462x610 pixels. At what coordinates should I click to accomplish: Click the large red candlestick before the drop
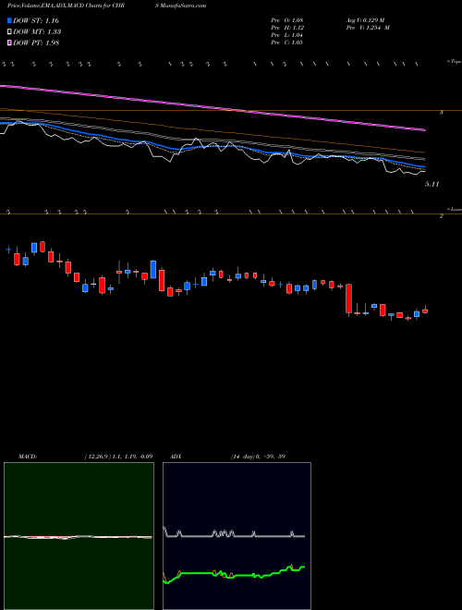coord(349,299)
